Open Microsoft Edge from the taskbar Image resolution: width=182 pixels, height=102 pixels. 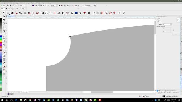coord(16,100)
